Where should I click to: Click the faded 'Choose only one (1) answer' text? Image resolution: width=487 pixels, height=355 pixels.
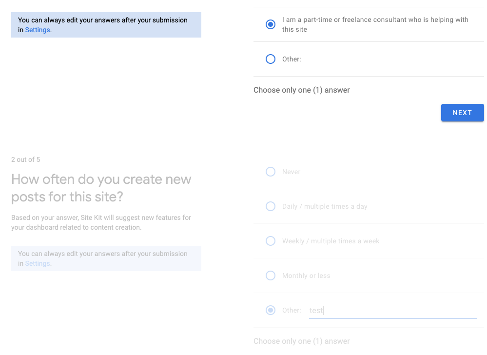tap(302, 341)
